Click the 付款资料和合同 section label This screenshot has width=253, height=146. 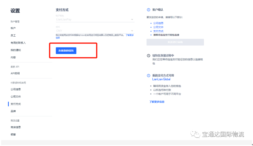point(18,83)
